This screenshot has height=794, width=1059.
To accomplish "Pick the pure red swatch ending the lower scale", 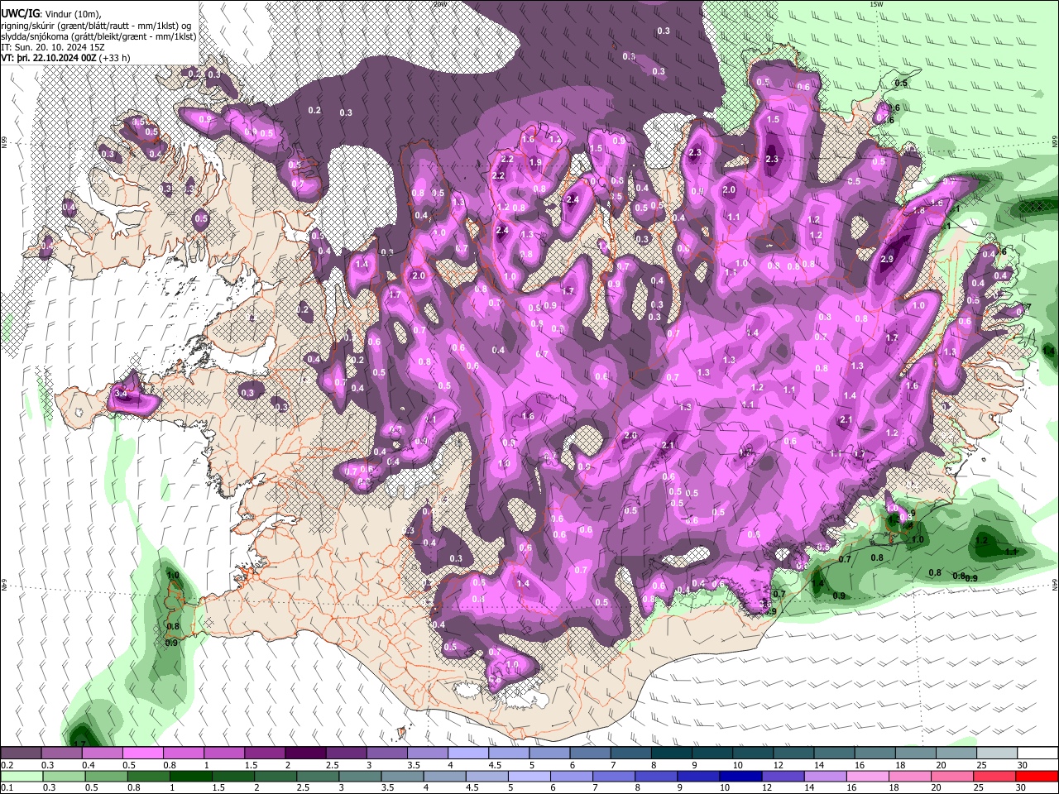I will [x=1037, y=777].
